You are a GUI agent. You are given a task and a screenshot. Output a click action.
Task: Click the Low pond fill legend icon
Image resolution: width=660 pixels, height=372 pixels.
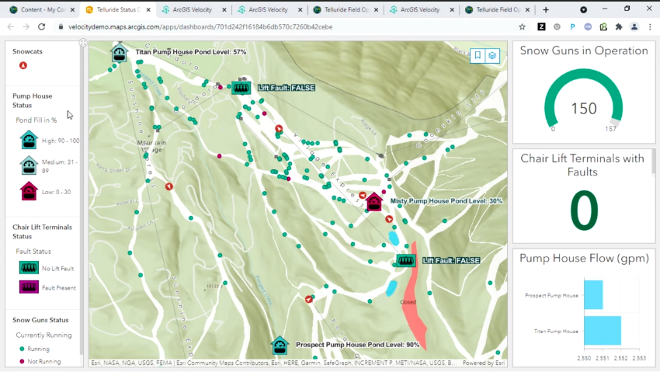(29, 192)
